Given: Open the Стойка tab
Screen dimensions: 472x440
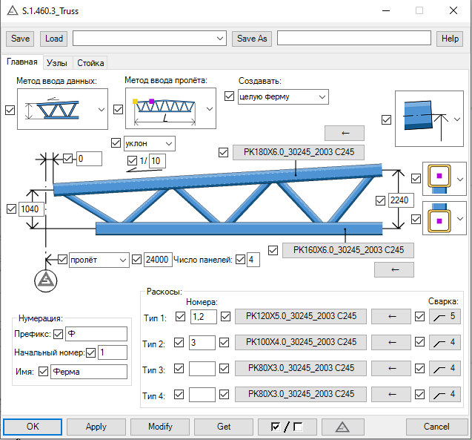Looking at the screenshot, I should (x=90, y=63).
